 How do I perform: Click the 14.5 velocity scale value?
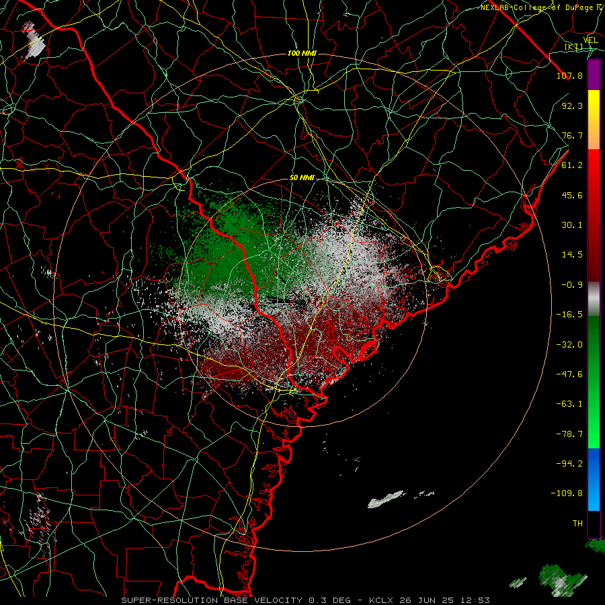click(572, 255)
